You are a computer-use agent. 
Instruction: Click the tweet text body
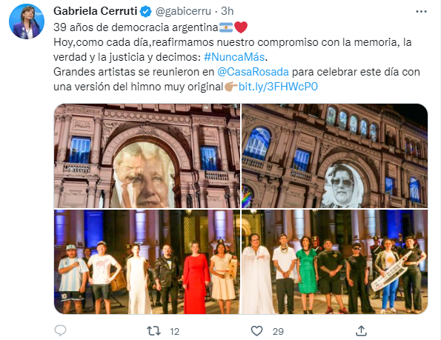(x=236, y=57)
